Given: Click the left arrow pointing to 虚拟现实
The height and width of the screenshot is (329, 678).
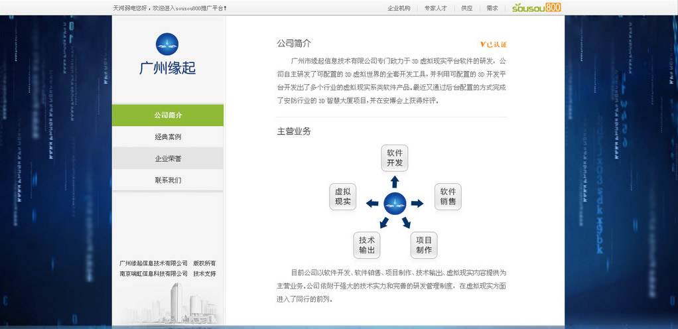Looking at the screenshot, I should coord(372,203).
